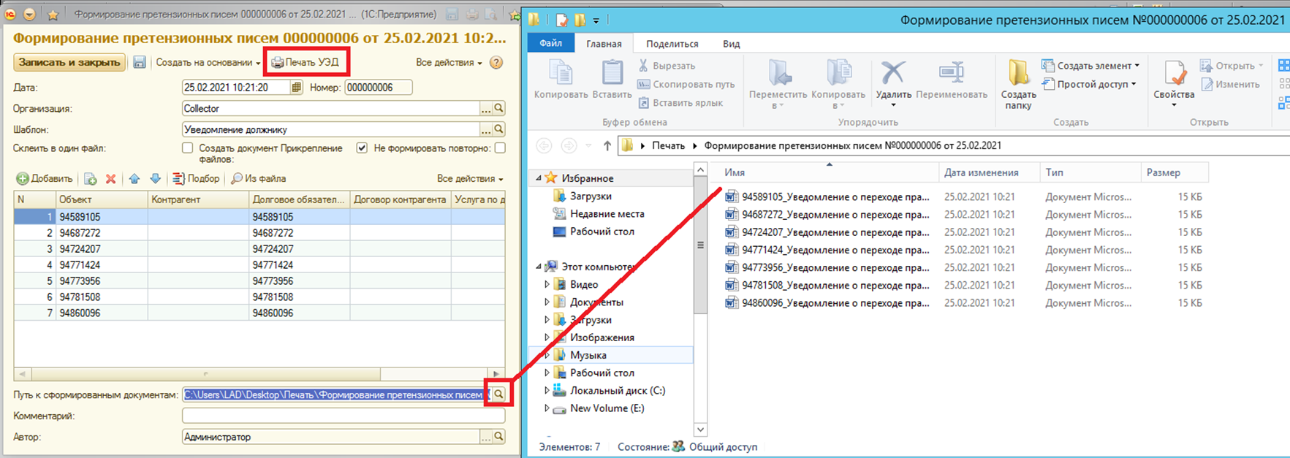Open the help question mark icon
Image resolution: width=1290 pixels, height=458 pixels.
tap(496, 63)
